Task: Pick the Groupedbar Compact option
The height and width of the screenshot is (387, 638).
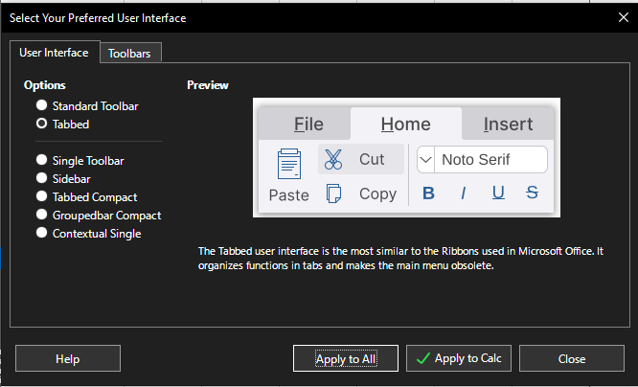Action: pyautogui.click(x=41, y=215)
